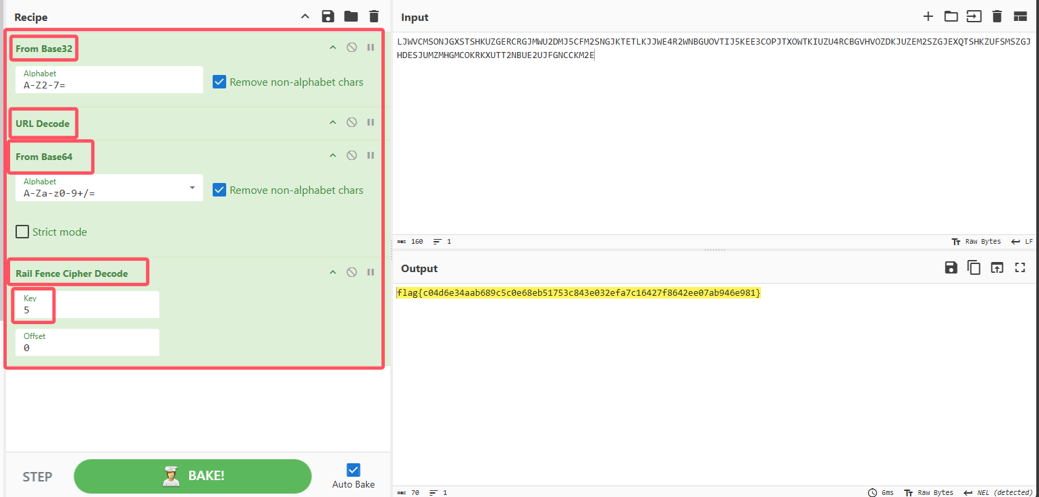The image size is (1039, 497).
Task: Set breakpoint on Rail Fence Cipher Decode
Action: pyautogui.click(x=371, y=272)
